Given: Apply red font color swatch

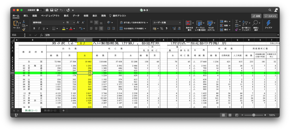Looking at the screenshot, I should (71, 29).
